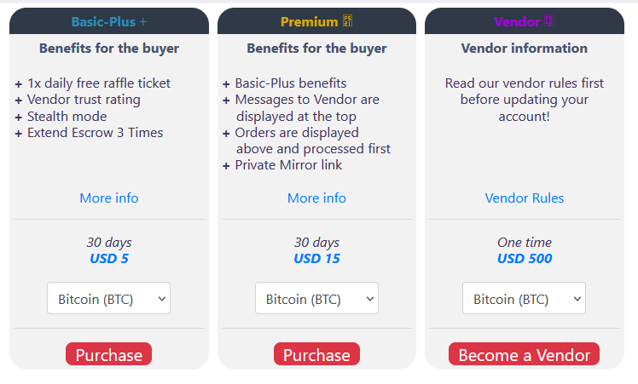Open More info link in Premium card
This screenshot has width=638, height=384.
point(316,198)
